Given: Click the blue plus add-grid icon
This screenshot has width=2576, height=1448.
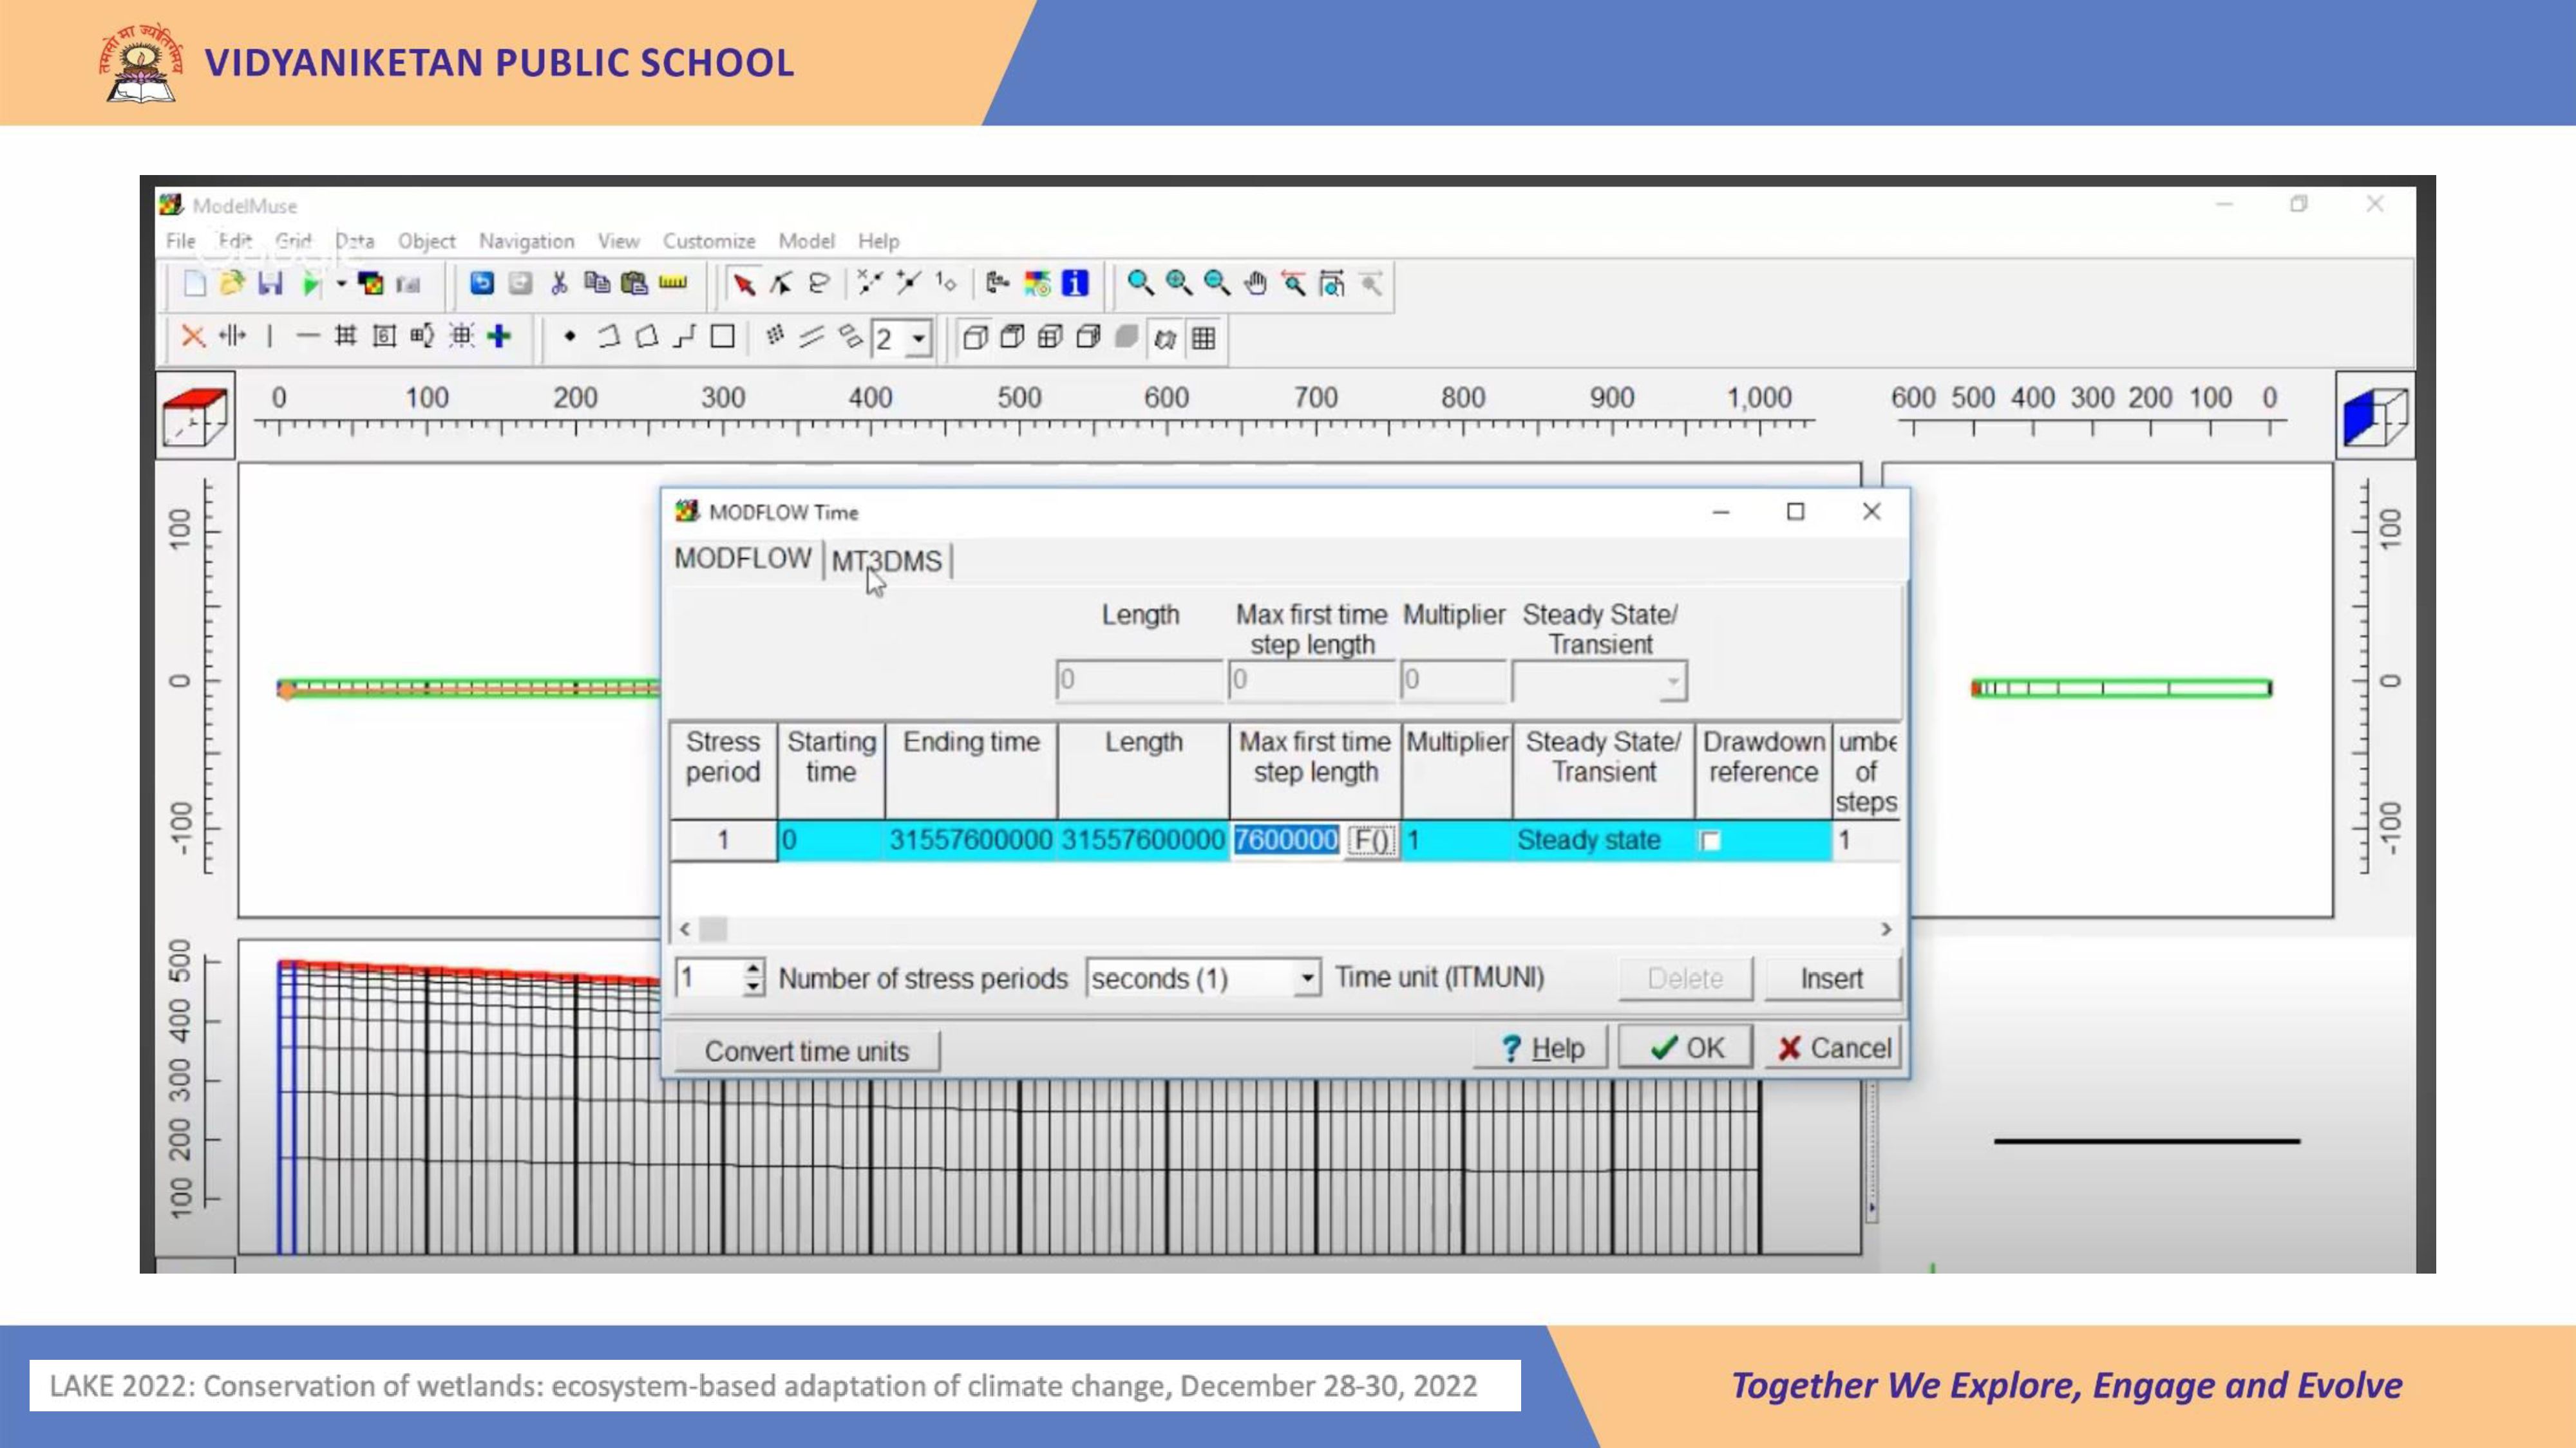Looking at the screenshot, I should pos(499,337).
